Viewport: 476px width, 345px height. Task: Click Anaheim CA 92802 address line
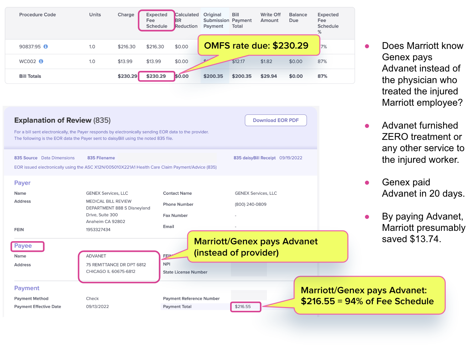click(x=106, y=221)
